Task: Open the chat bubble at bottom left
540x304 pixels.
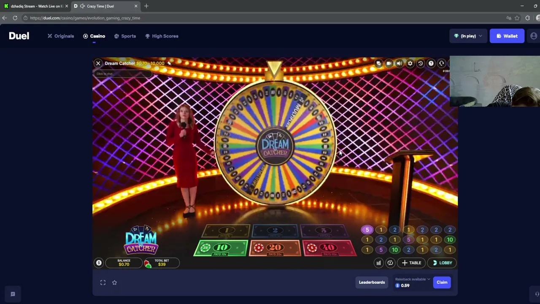Action: pos(13,294)
